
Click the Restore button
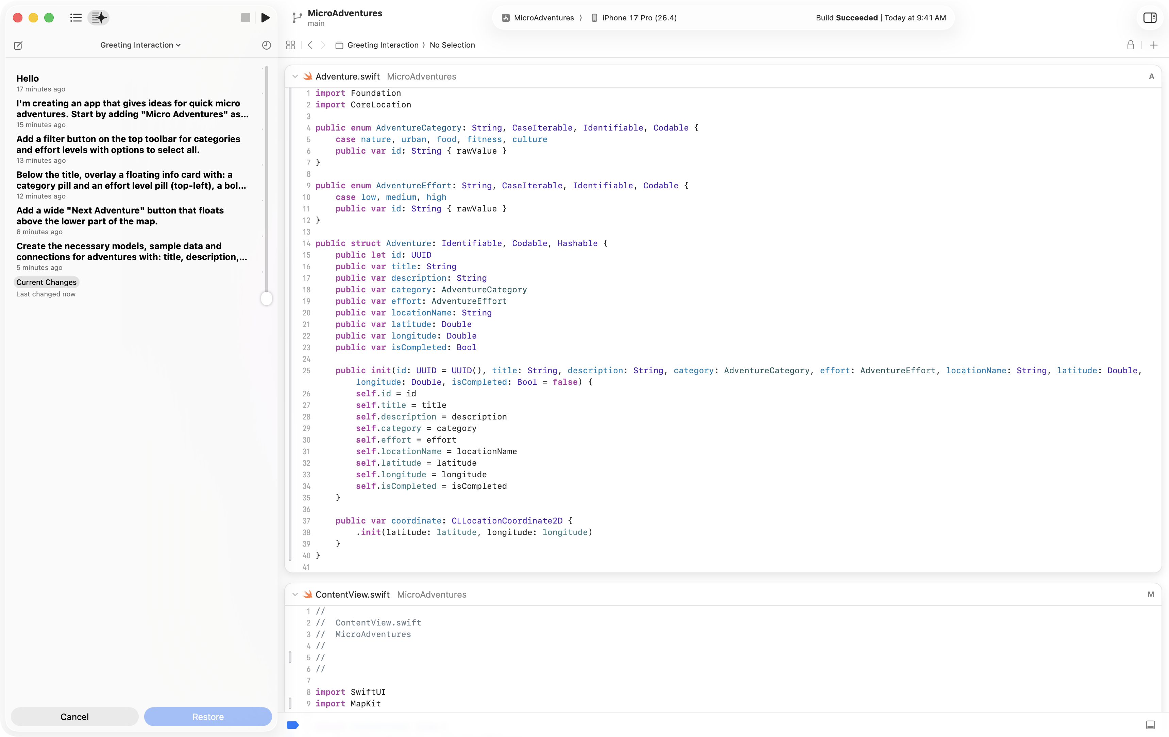[208, 717]
